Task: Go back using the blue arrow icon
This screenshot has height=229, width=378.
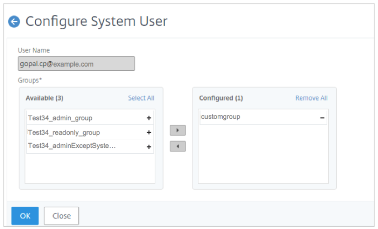Action: coord(14,21)
